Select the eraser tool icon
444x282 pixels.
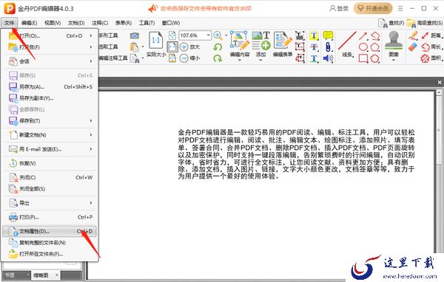point(414,47)
